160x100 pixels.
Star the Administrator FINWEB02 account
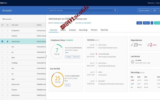7,95
